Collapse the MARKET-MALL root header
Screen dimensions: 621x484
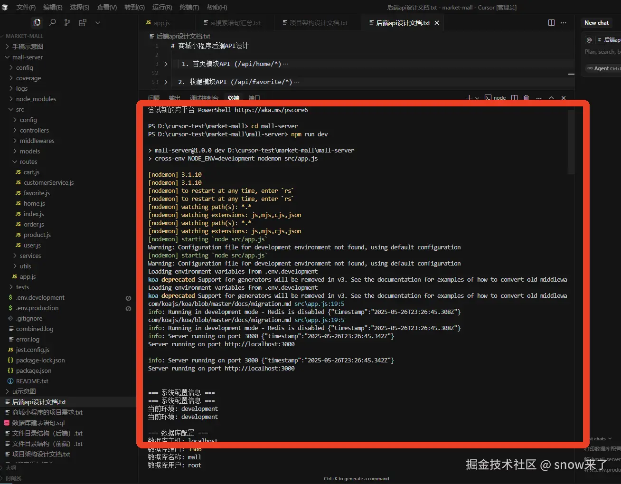(x=24, y=37)
